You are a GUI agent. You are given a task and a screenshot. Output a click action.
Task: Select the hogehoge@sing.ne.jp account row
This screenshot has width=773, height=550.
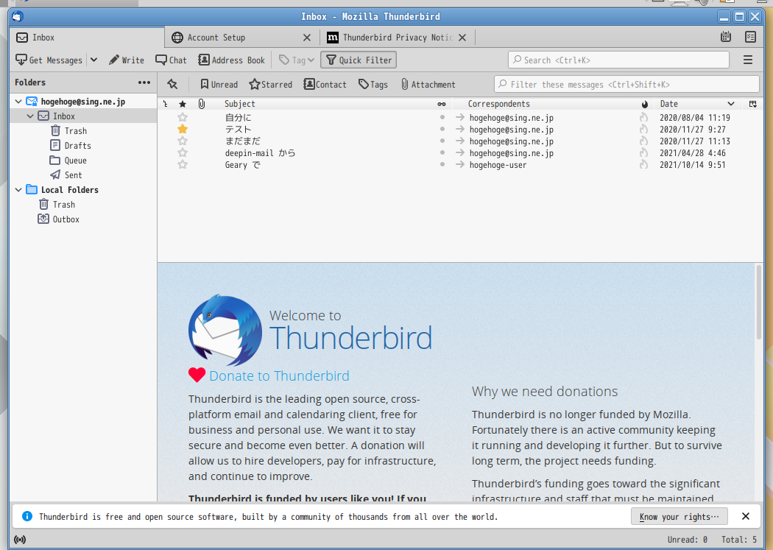click(83, 102)
